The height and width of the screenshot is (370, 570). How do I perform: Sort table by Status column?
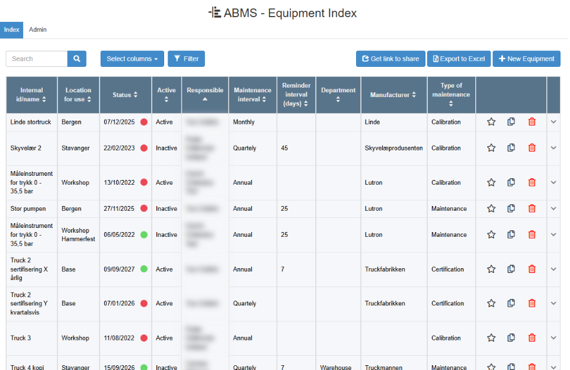coord(125,95)
